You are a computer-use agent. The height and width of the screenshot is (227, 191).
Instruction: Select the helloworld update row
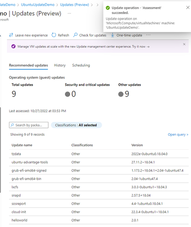click(99, 220)
